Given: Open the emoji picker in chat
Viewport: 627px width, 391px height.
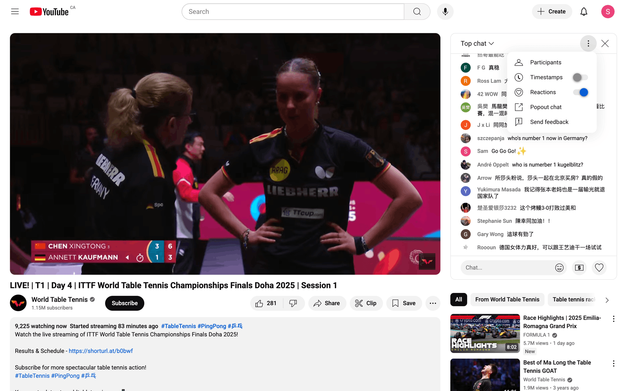Looking at the screenshot, I should 559,268.
